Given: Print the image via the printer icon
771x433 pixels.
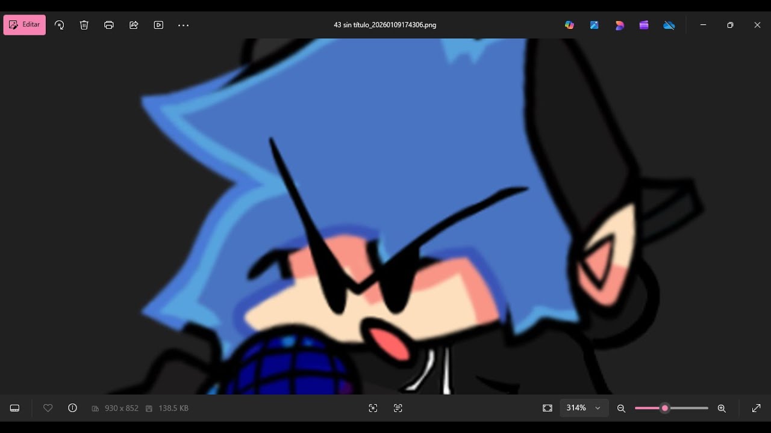Looking at the screenshot, I should point(109,25).
